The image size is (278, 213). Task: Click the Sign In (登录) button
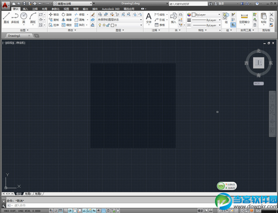click(221, 3)
